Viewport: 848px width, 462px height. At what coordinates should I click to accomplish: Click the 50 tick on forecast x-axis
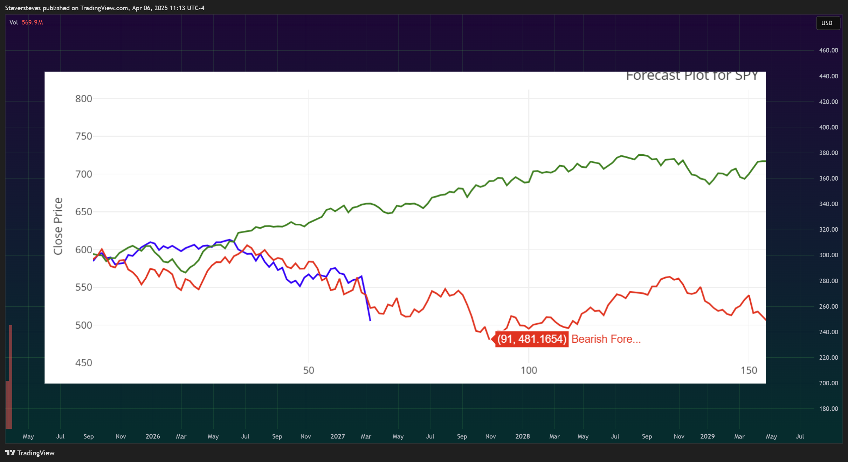[309, 370]
